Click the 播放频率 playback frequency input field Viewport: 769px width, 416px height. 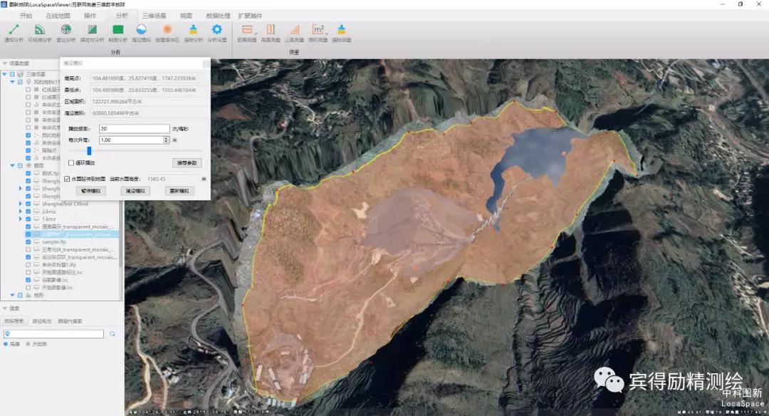(133, 128)
